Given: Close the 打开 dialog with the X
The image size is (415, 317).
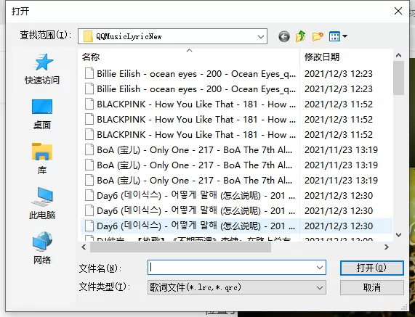Looking at the screenshot, I should pos(398,11).
